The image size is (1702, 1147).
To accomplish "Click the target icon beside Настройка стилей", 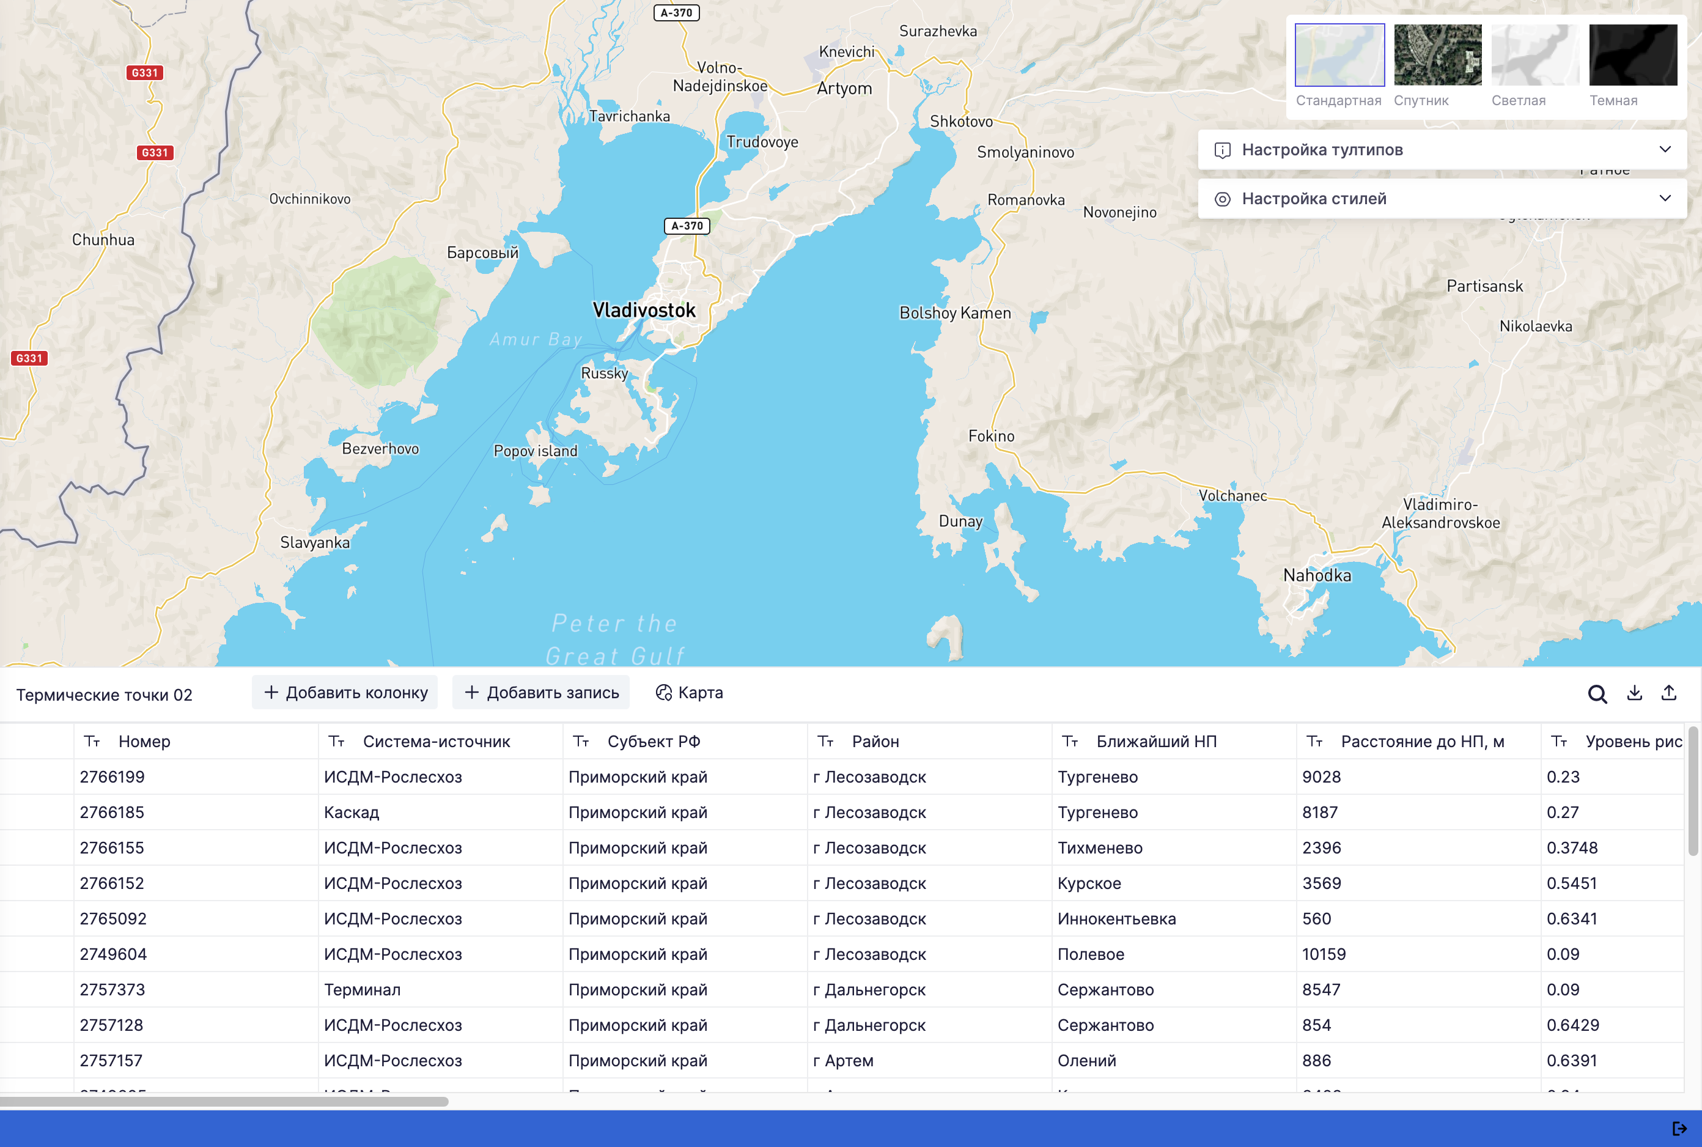I will [1222, 199].
